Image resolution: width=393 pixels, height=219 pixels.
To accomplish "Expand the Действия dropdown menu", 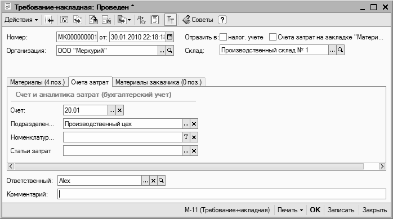I will tap(21, 20).
